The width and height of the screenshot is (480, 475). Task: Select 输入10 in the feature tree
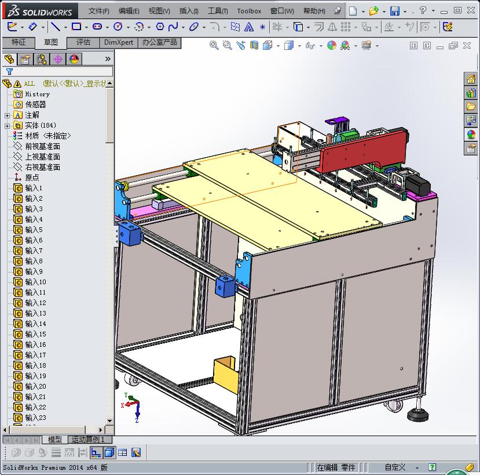[x=35, y=282]
